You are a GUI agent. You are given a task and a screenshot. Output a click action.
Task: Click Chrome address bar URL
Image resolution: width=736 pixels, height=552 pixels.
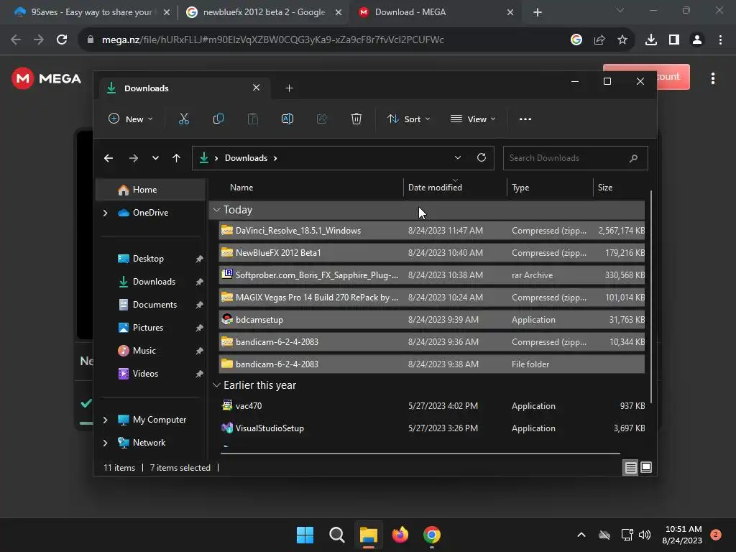coord(272,40)
